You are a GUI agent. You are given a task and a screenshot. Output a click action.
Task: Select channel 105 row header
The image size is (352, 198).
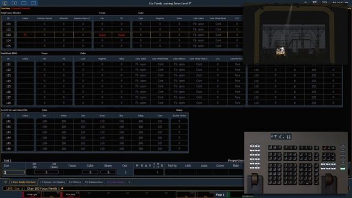8,46
